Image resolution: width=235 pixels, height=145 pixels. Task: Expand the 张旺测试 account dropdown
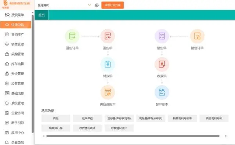(90, 5)
